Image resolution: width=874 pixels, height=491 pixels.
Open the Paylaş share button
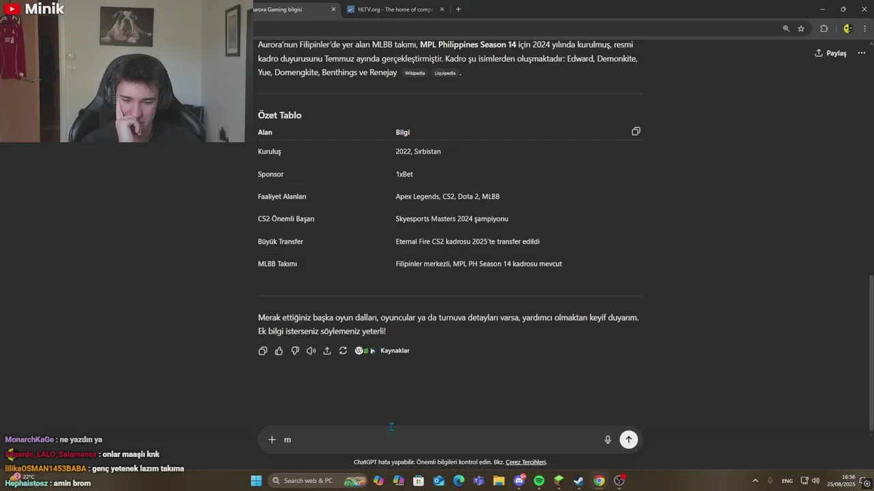tap(830, 53)
